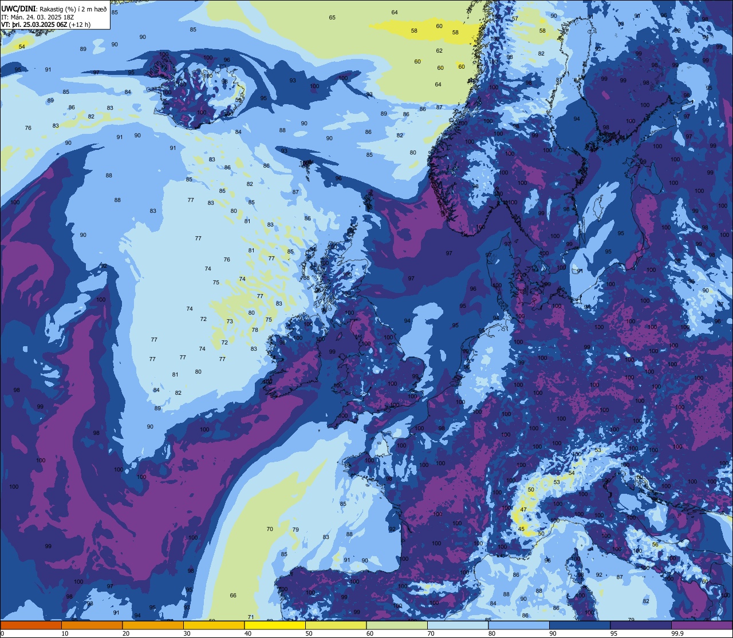
Task: Click the dark red 0–10 legend swatch
Action: click(30, 625)
